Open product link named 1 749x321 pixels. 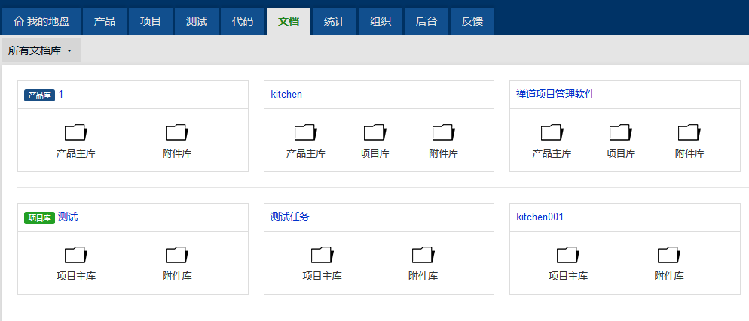tap(61, 94)
